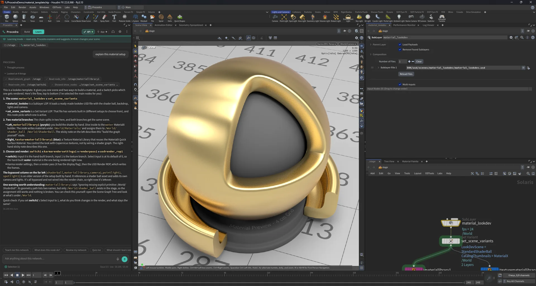Click the Review my network suggestion
Screen dimensions: 536x286
pyautogui.click(x=76, y=250)
